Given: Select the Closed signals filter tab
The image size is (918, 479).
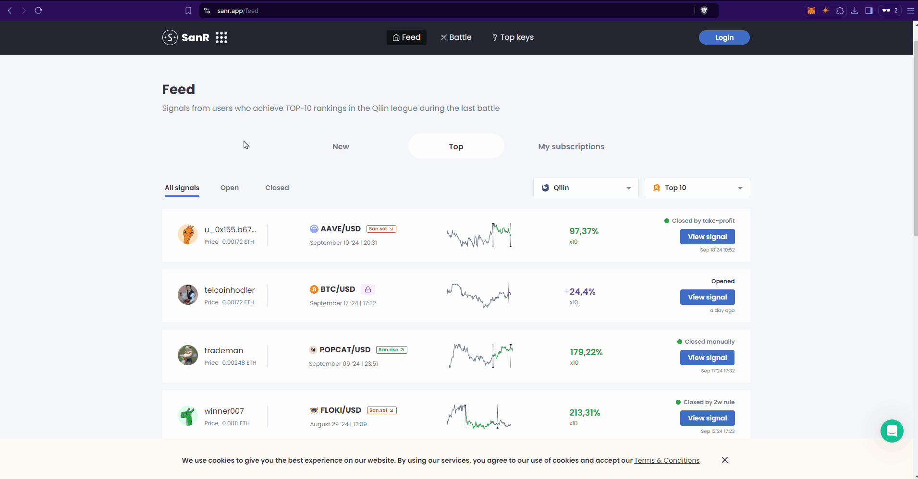Looking at the screenshot, I should coord(277,188).
